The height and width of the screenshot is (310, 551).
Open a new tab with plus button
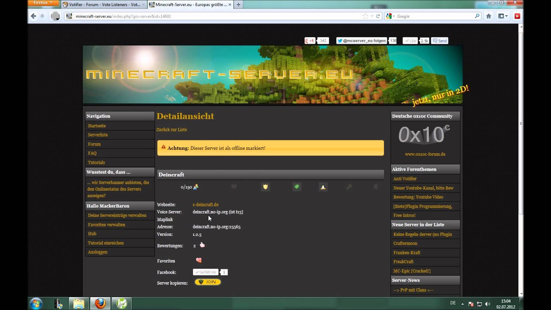pos(238,5)
